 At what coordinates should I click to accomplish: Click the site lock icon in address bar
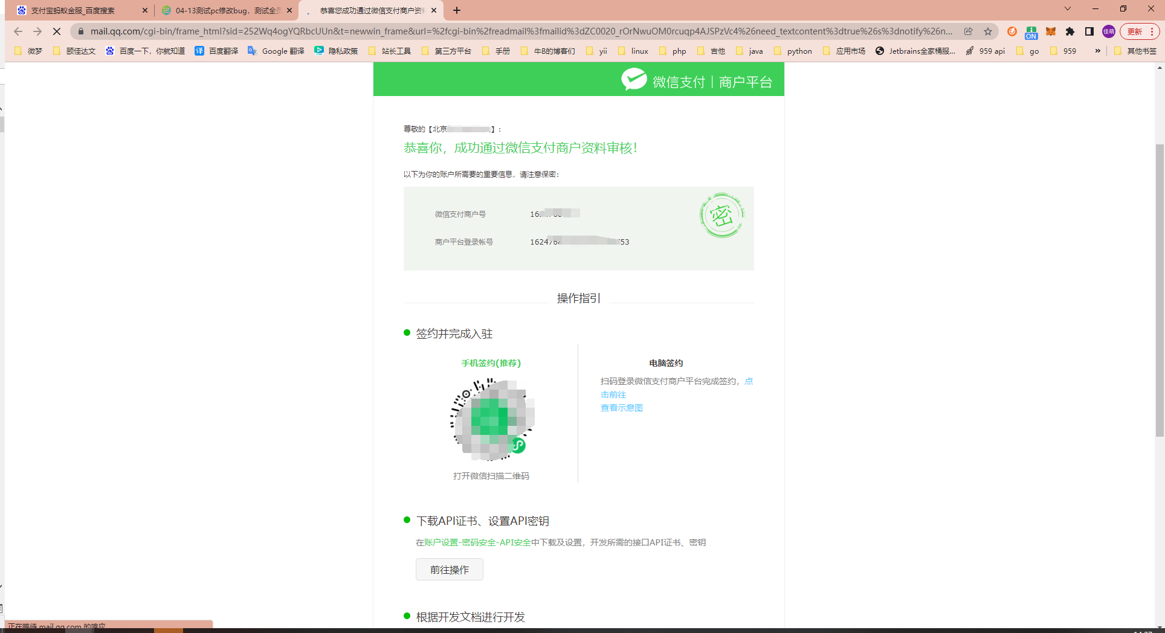click(81, 31)
